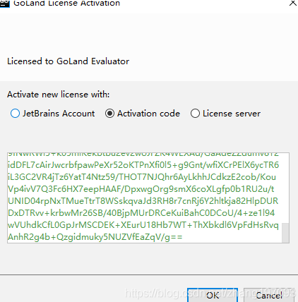Click the last code line ending g==
The image size is (298, 302).
coord(95,237)
